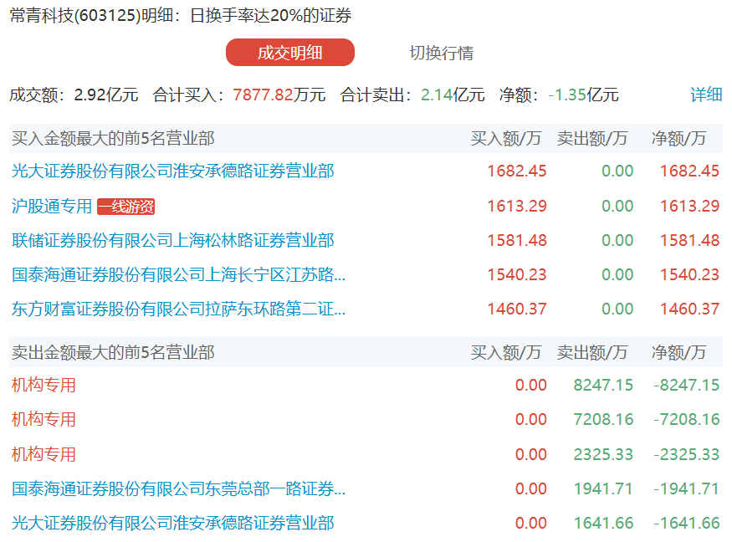Click the 净额 value -1.35亿元
Viewport: 732px width, 542px height.
583,95
